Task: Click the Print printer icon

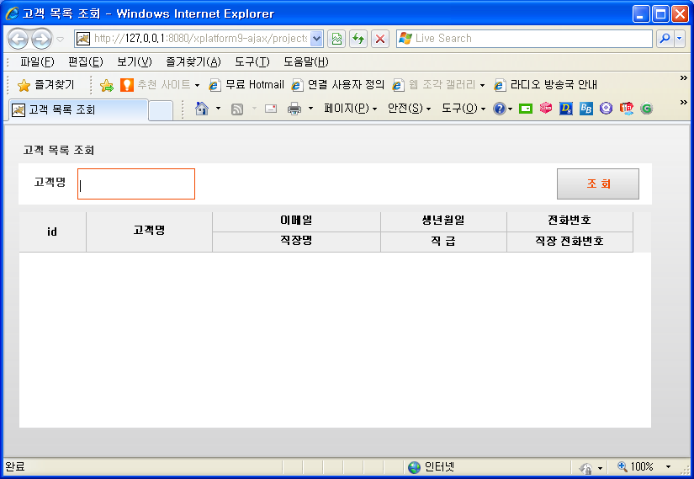Action: tap(294, 109)
